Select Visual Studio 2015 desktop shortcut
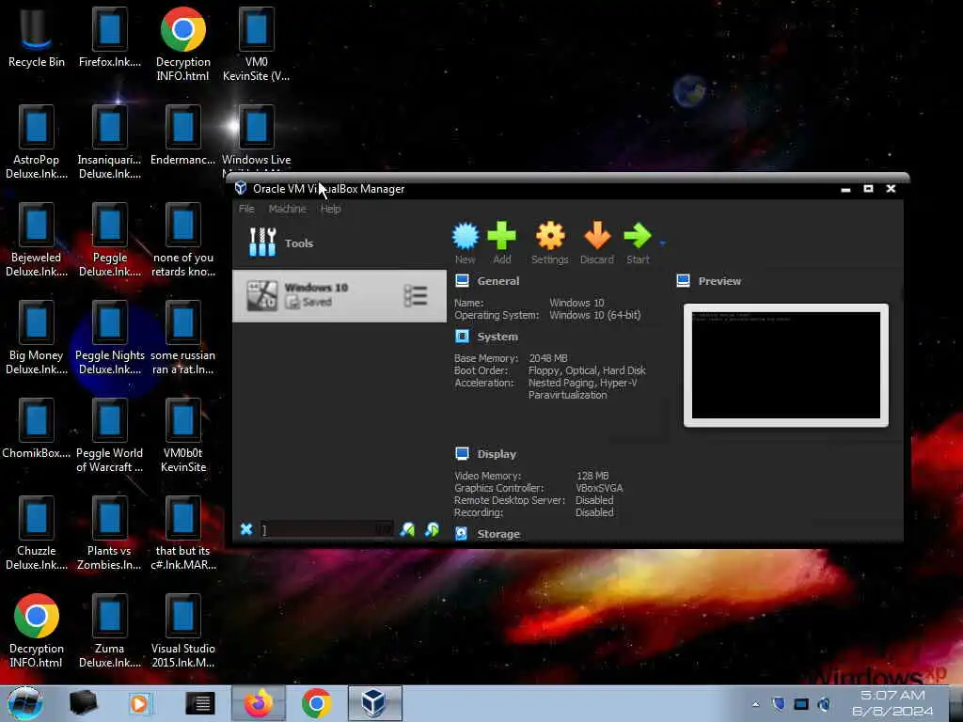Image resolution: width=963 pixels, height=722 pixels. (x=183, y=631)
